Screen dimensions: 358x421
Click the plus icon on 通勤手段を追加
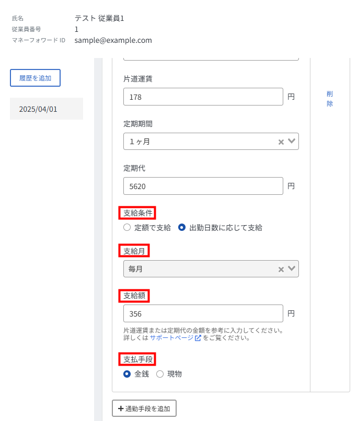pos(121,408)
